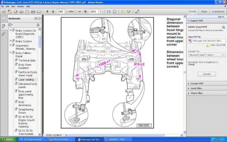The width and height of the screenshot is (227, 142).
Task: Open the View menu
Action: [13, 6]
